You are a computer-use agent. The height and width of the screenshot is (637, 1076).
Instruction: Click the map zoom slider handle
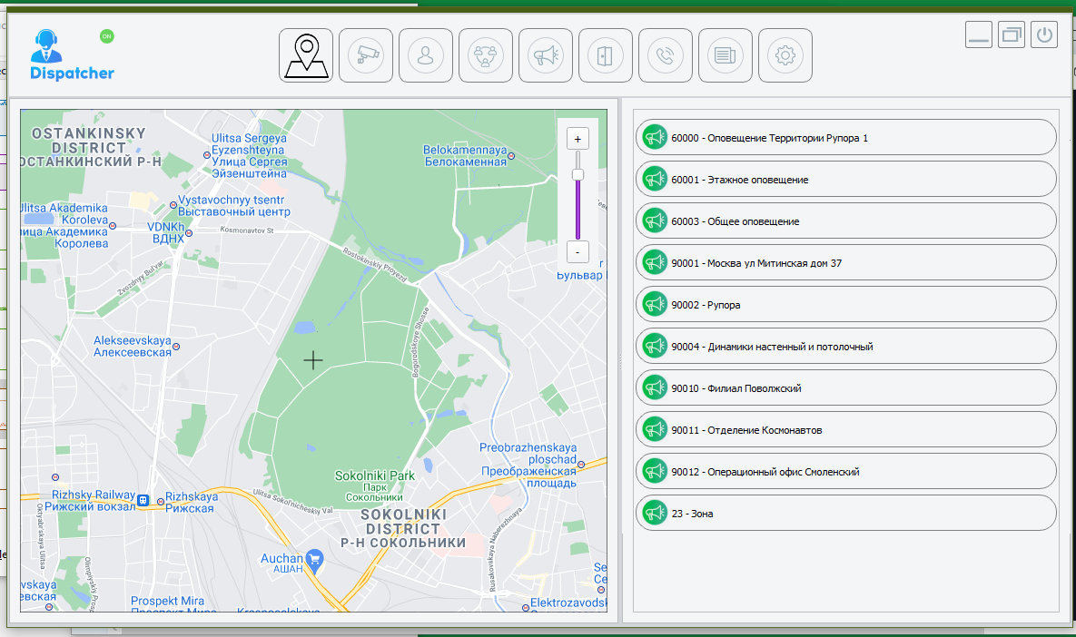coord(577,175)
